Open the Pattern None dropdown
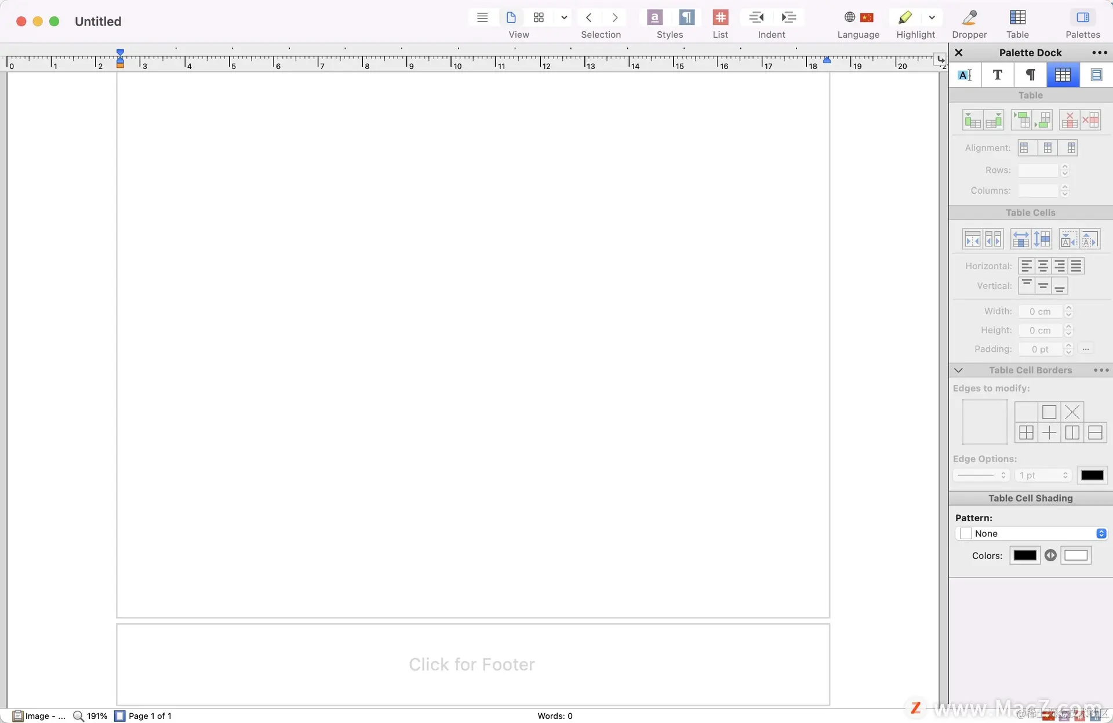This screenshot has width=1113, height=723. (1032, 533)
